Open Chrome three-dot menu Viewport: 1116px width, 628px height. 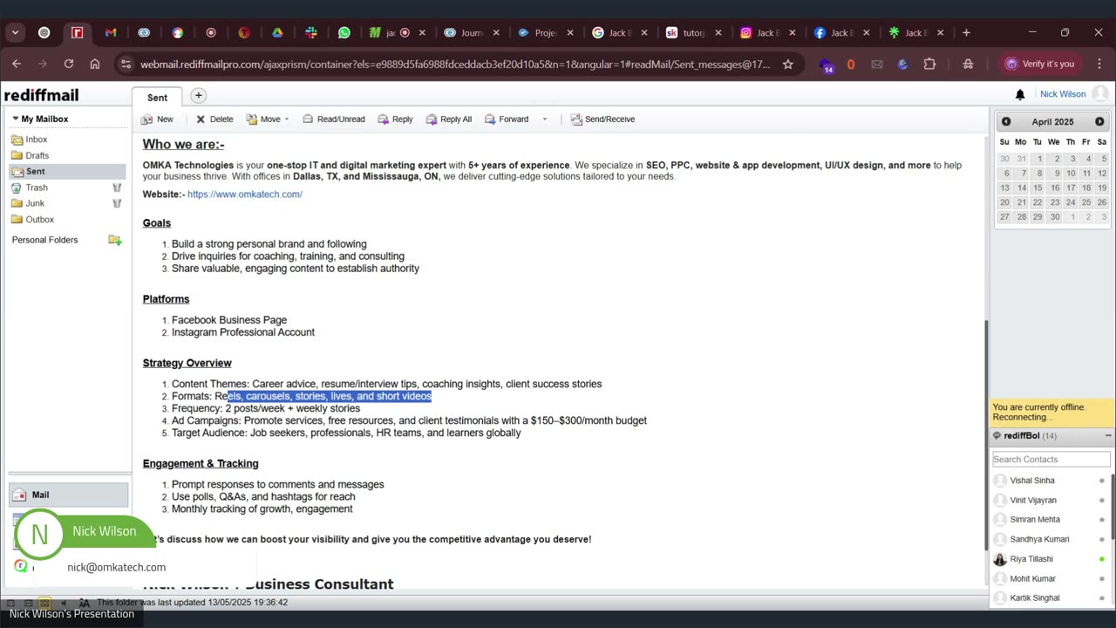(x=1099, y=64)
